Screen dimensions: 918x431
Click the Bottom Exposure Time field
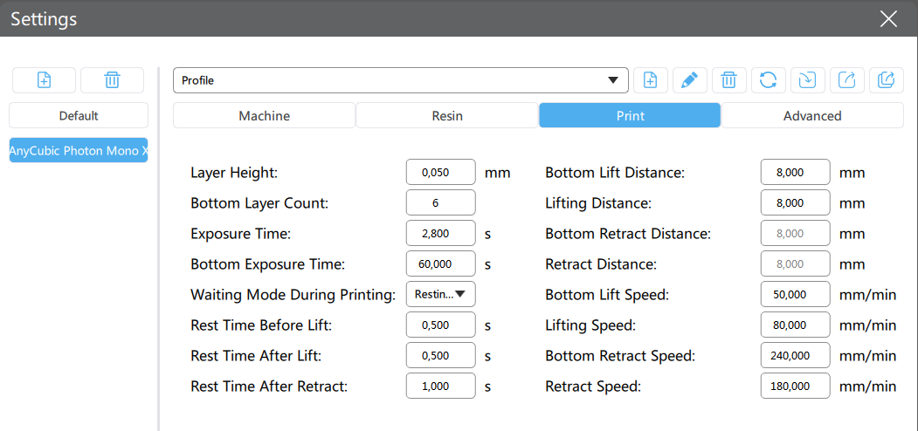pos(440,263)
